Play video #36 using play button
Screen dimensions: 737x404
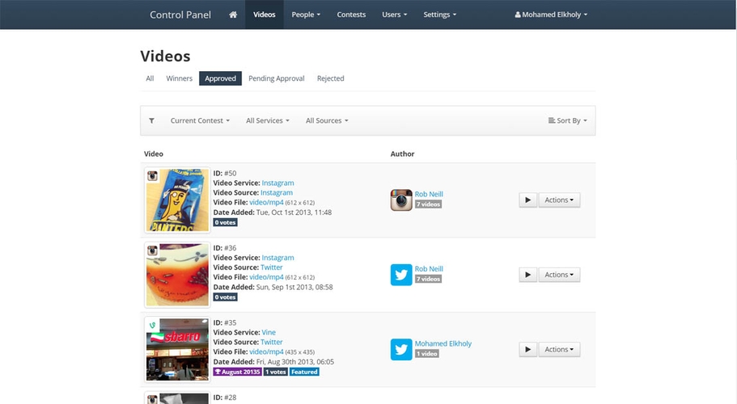[x=527, y=275]
